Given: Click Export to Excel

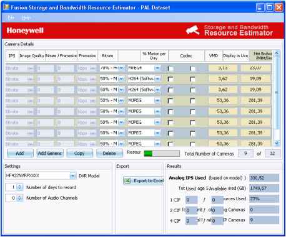Looking at the screenshot, I should click(144, 181).
